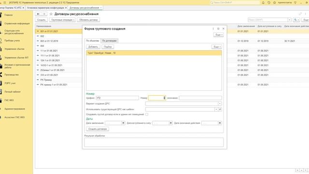Image resolution: width=309 pixels, height=174 pixels.
Task: Click the magnifier search button in list toolbar
Action: pyautogui.click(x=296, y=20)
